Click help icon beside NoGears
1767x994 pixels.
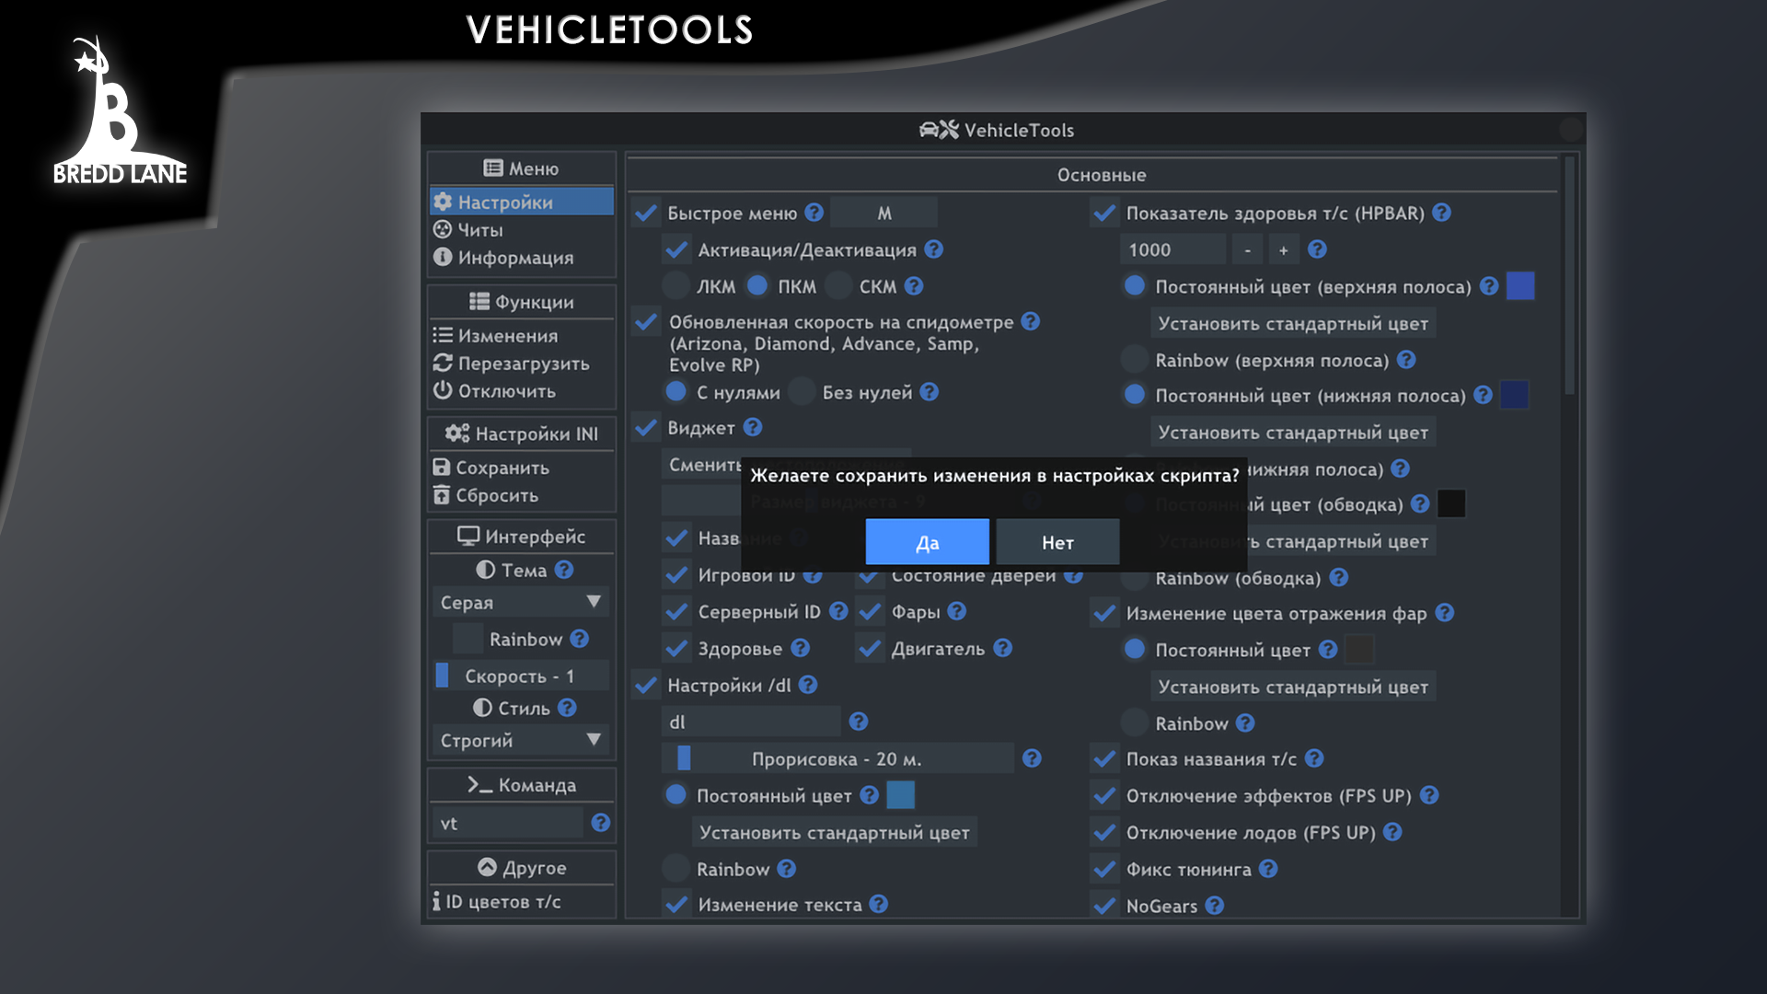[1214, 906]
